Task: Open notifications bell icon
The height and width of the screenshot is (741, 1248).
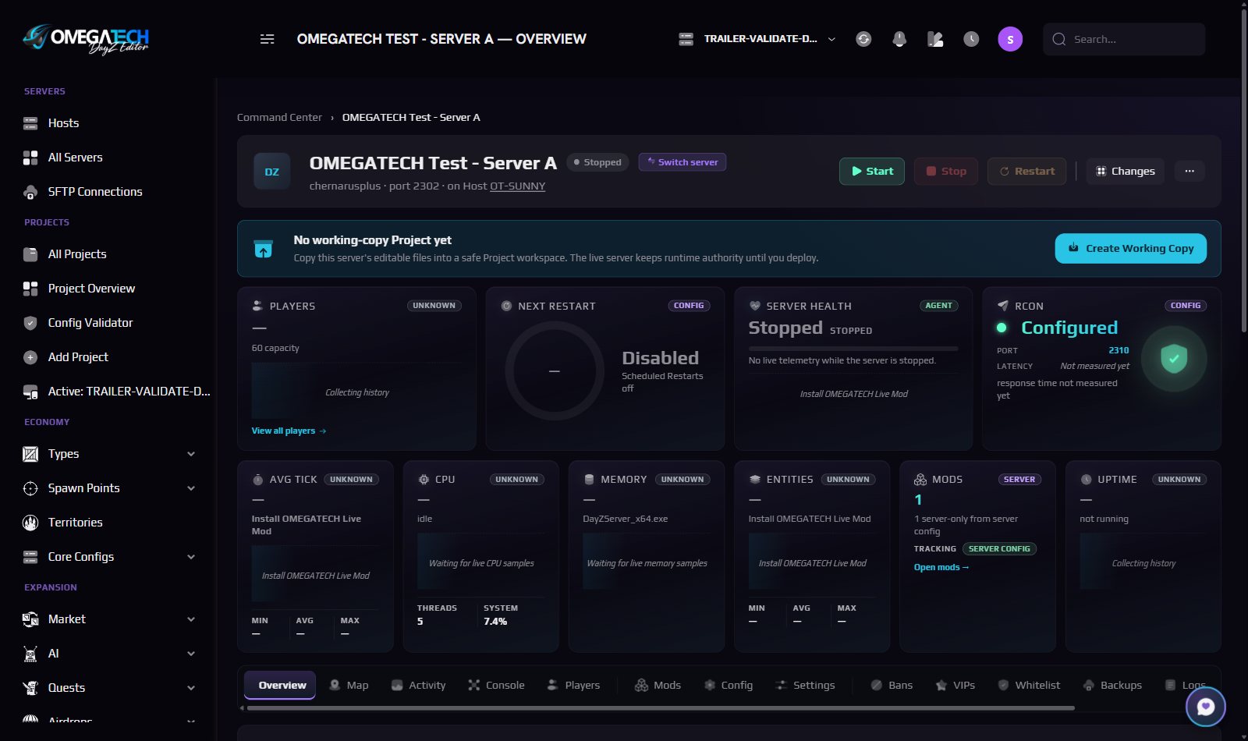Action: 899,39
